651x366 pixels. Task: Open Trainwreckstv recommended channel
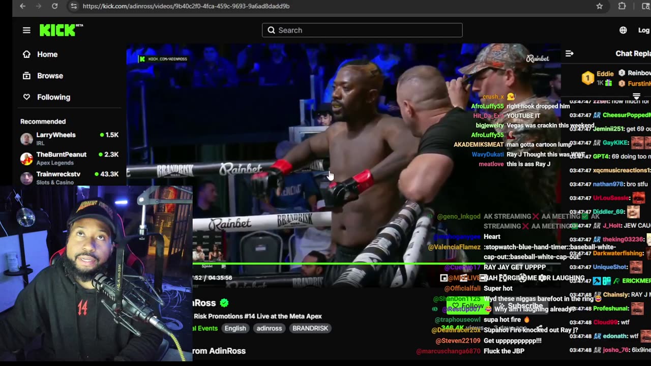pos(70,177)
